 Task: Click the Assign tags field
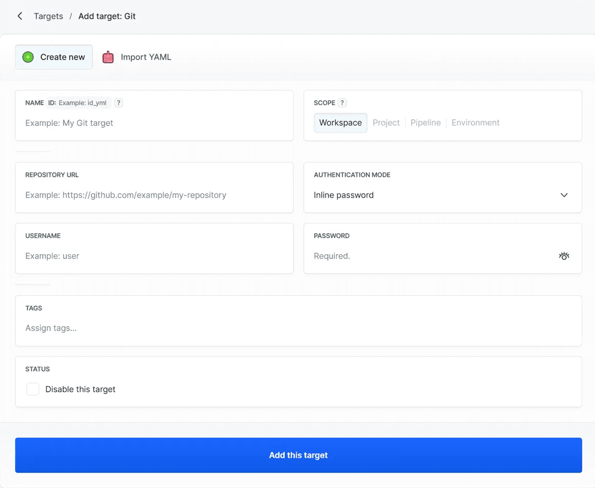pos(298,328)
